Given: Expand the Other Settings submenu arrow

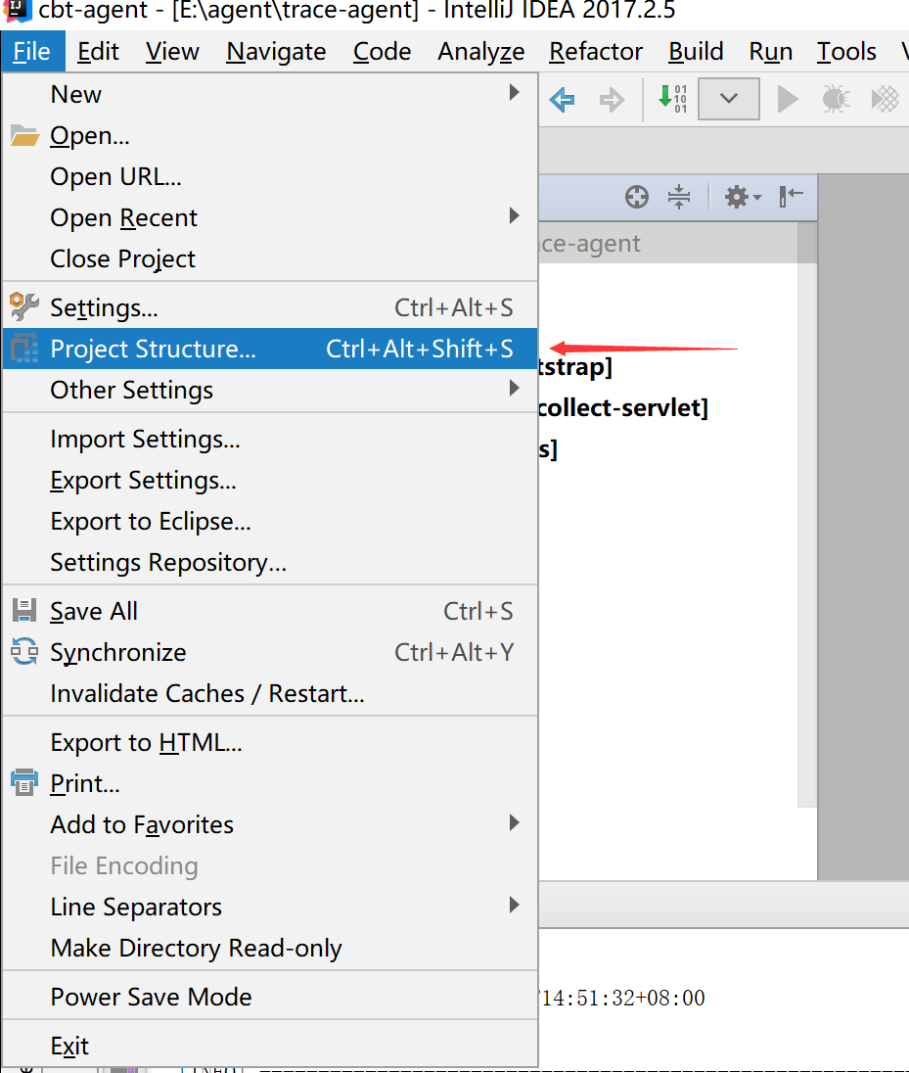Looking at the screenshot, I should (x=515, y=389).
